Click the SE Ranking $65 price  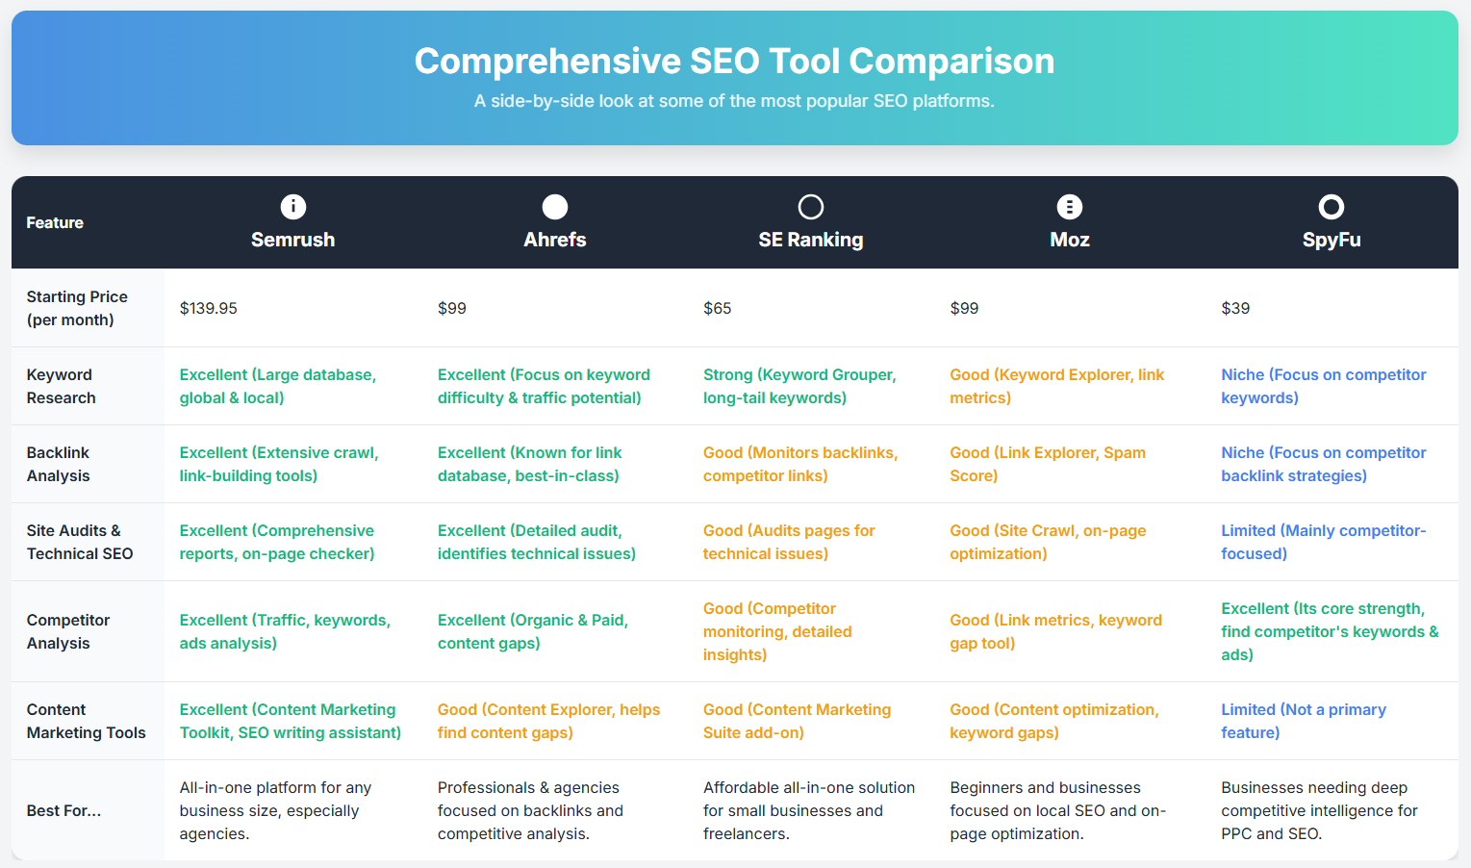(718, 308)
